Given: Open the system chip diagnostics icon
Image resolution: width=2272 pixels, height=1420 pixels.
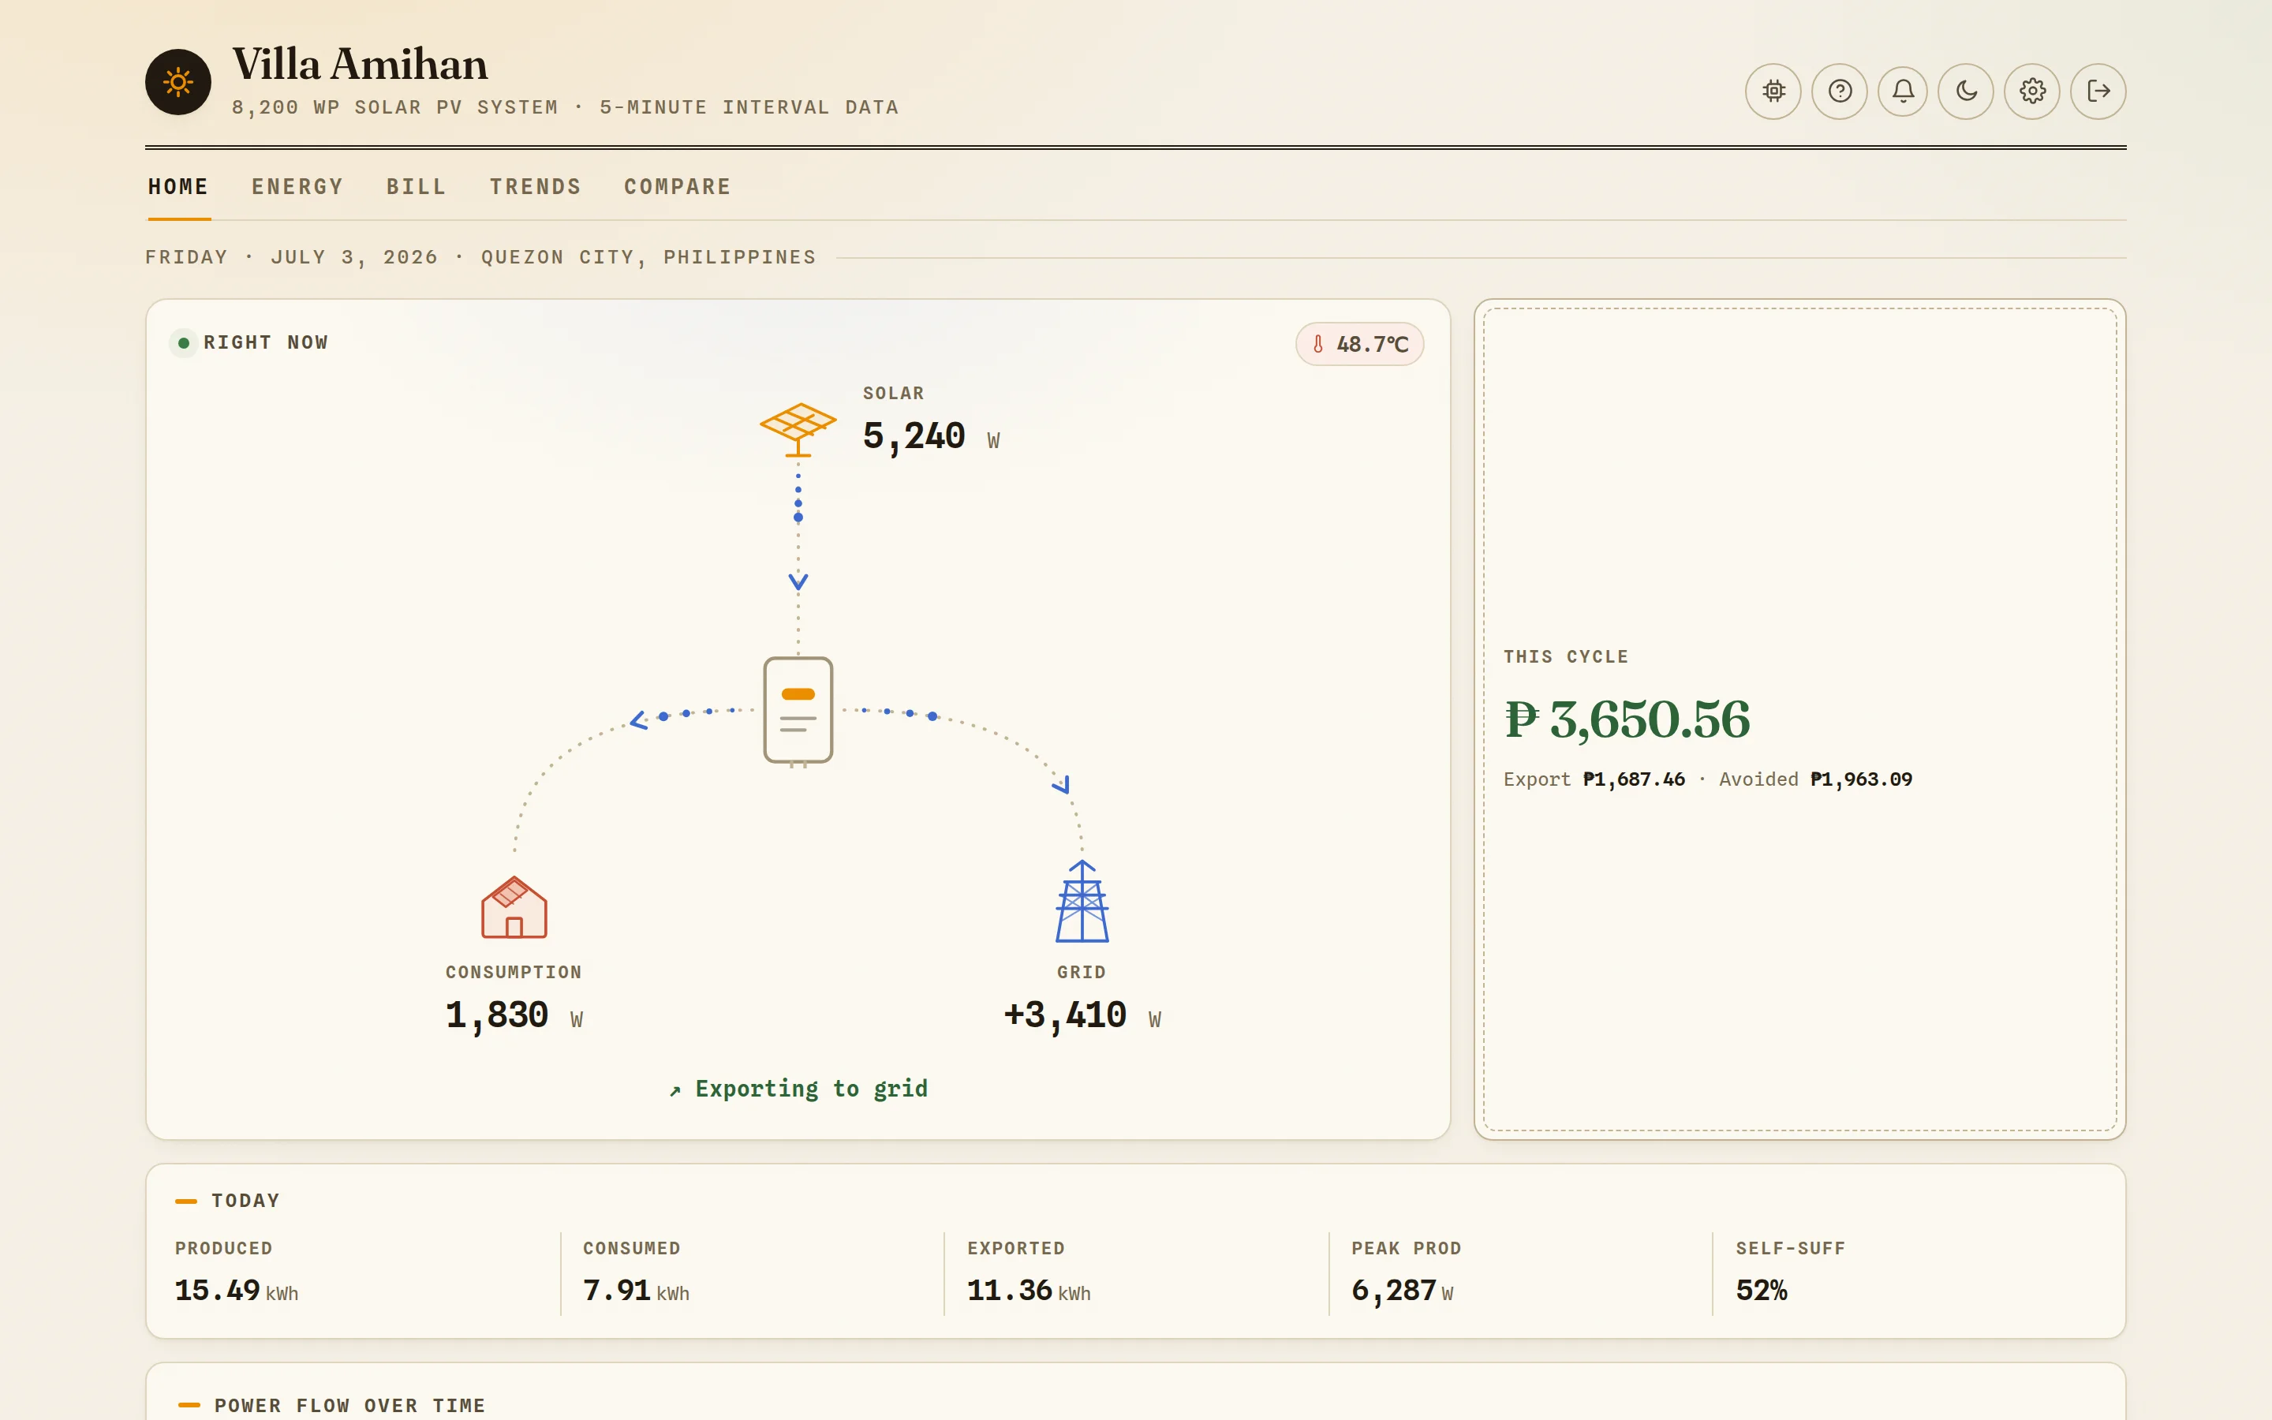Looking at the screenshot, I should (1773, 91).
